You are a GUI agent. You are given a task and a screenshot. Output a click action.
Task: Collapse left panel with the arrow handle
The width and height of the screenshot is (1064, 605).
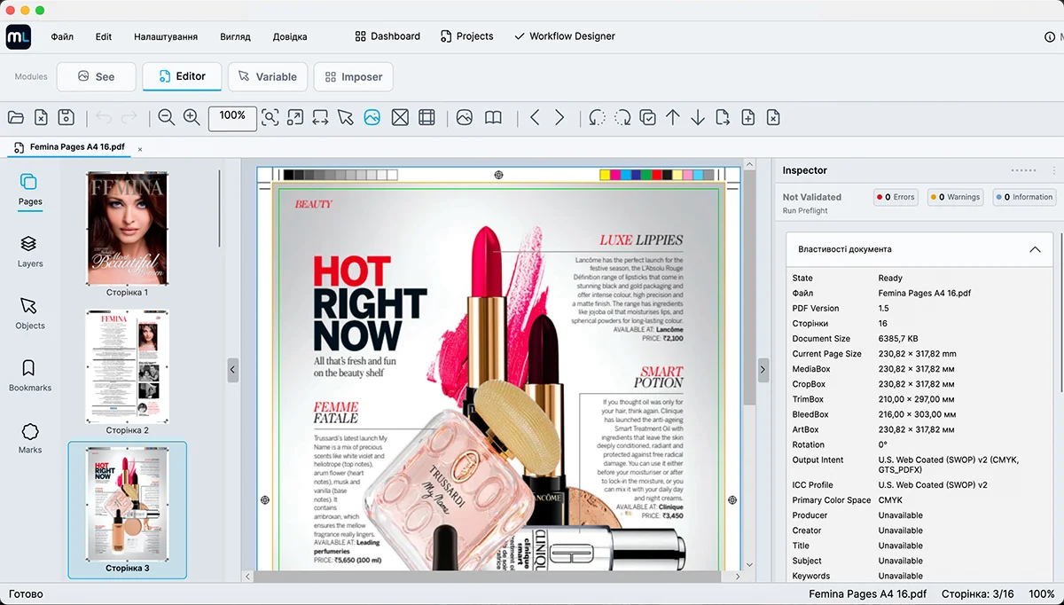click(x=233, y=370)
